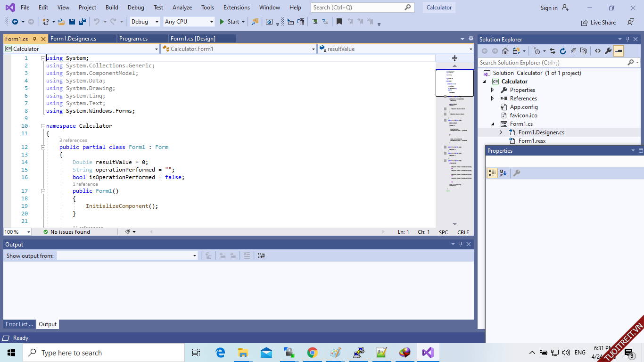Viewport: 644px width, 362px height.
Task: Open the Build menu
Action: (x=112, y=8)
